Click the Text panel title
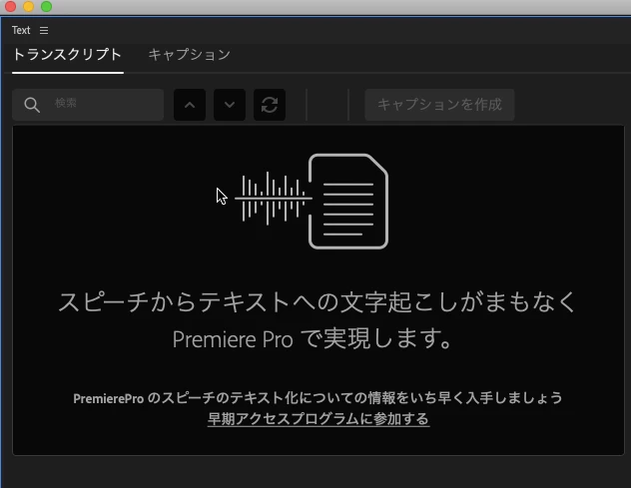 click(x=21, y=30)
